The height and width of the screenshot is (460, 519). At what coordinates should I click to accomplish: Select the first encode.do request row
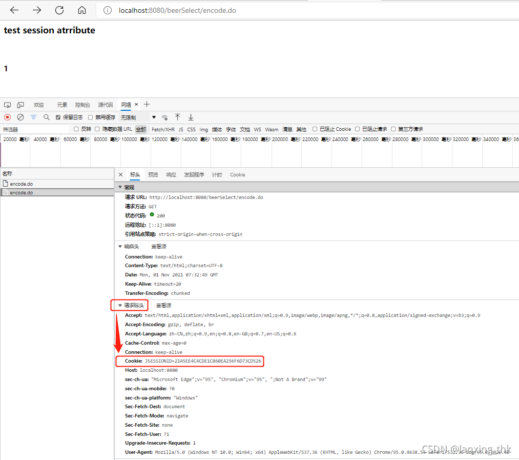[57, 184]
